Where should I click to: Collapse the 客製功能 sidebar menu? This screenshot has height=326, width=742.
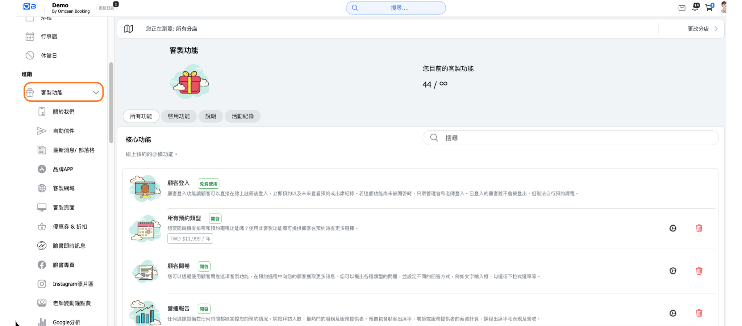click(x=96, y=92)
